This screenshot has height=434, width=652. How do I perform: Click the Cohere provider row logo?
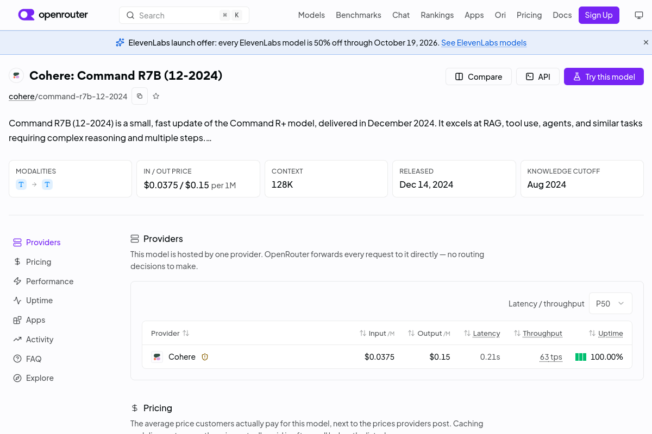coord(157,357)
